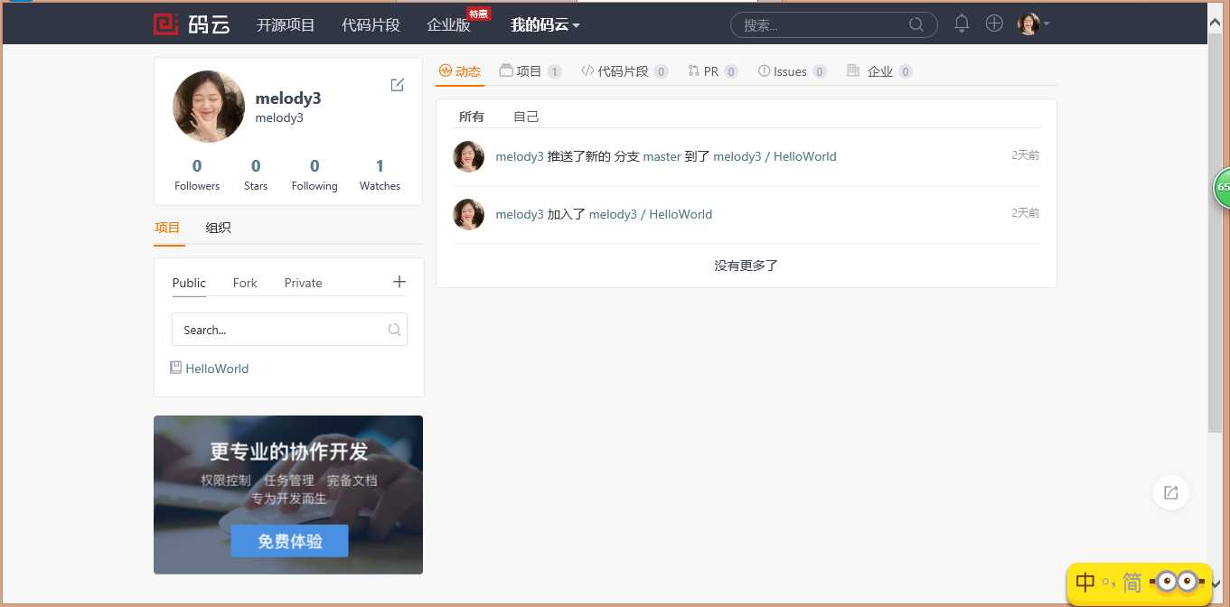Switch to the 项目 tab with count 1
Viewport: 1230px width, 607px height.
coord(530,71)
